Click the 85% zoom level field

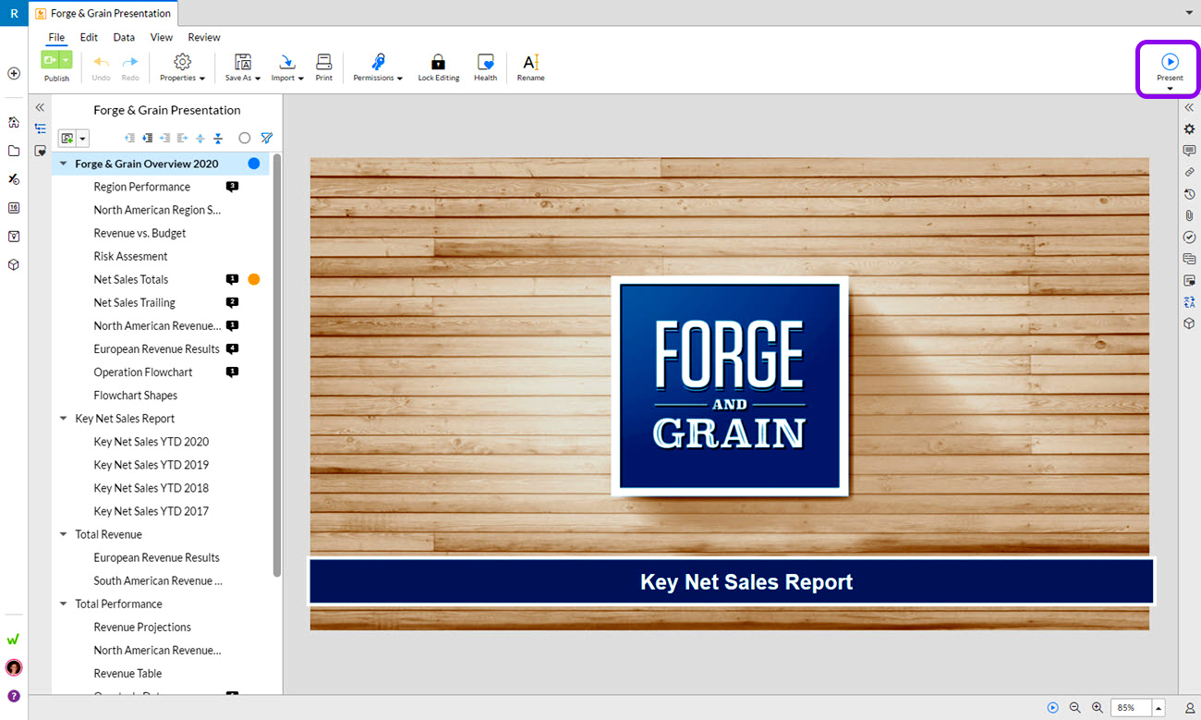[1130, 707]
